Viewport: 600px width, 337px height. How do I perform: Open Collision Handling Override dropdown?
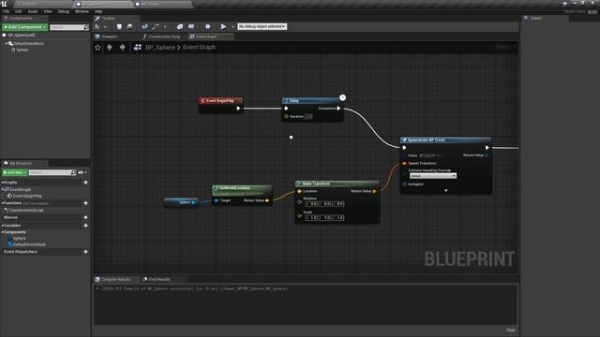(x=433, y=176)
